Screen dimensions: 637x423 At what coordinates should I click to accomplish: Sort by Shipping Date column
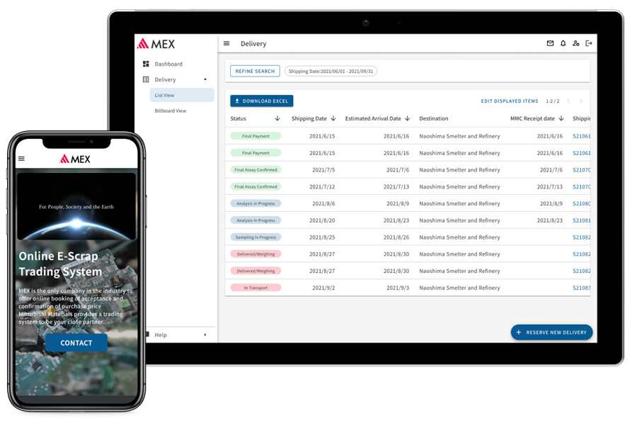tap(333, 119)
